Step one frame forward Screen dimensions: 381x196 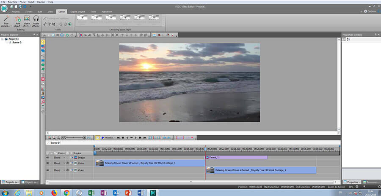136,138
